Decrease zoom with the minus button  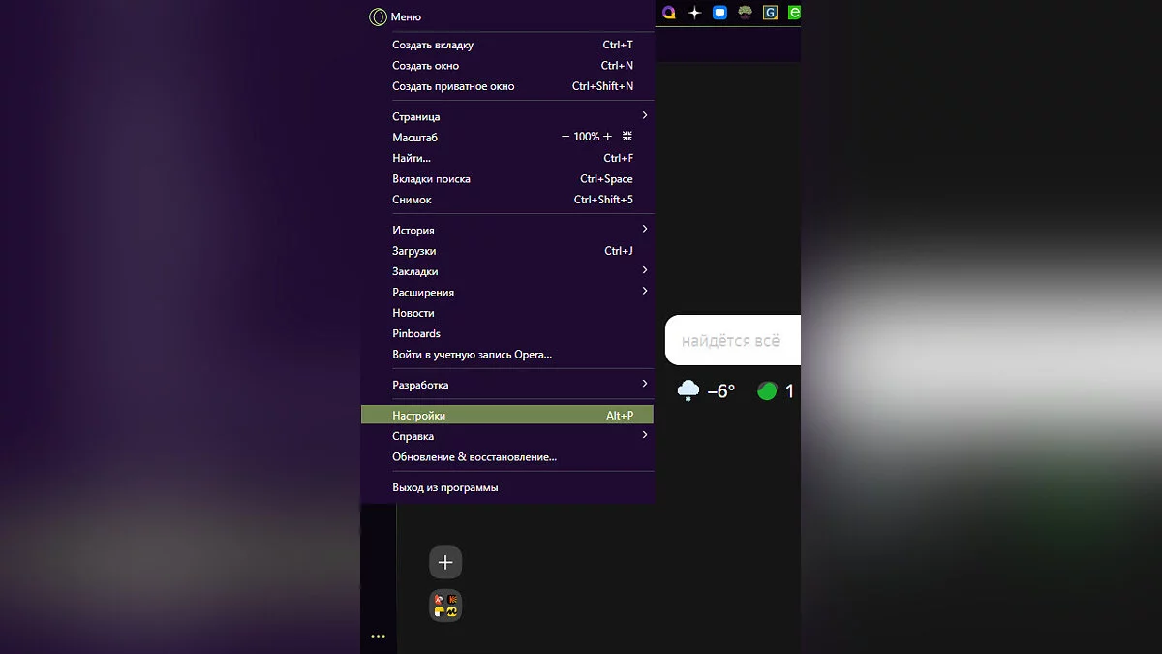pos(566,137)
